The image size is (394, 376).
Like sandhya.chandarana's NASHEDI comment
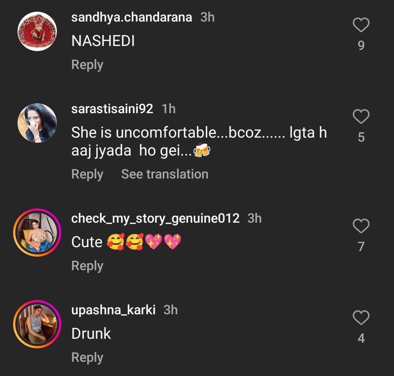(x=361, y=25)
